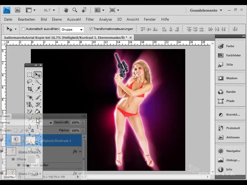Open the Farbe panel

click(230, 46)
